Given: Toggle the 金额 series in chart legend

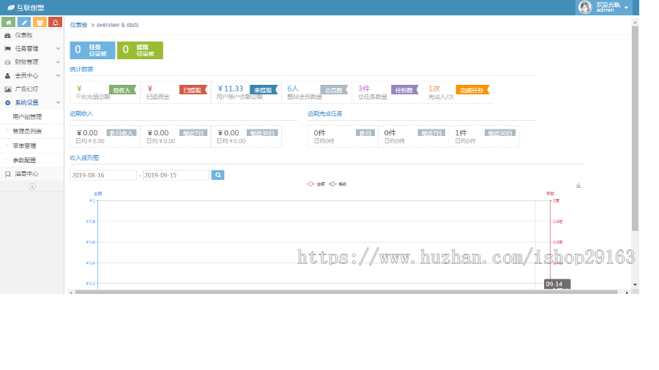Looking at the screenshot, I should click(x=316, y=184).
